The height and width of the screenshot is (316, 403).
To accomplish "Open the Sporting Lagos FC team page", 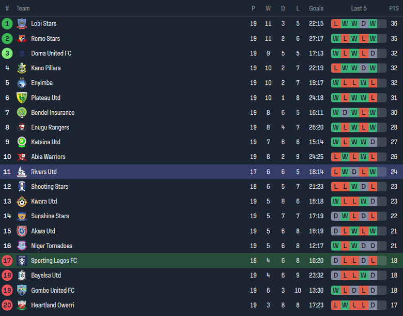I will [x=54, y=261].
